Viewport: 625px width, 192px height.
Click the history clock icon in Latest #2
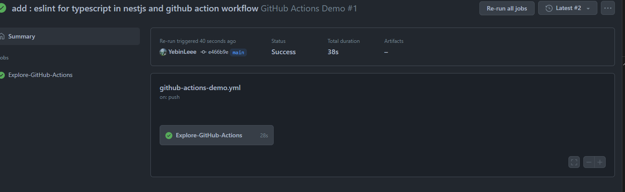click(548, 8)
